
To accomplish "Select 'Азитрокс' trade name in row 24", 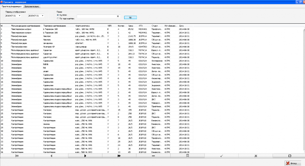I will point(47,110).
